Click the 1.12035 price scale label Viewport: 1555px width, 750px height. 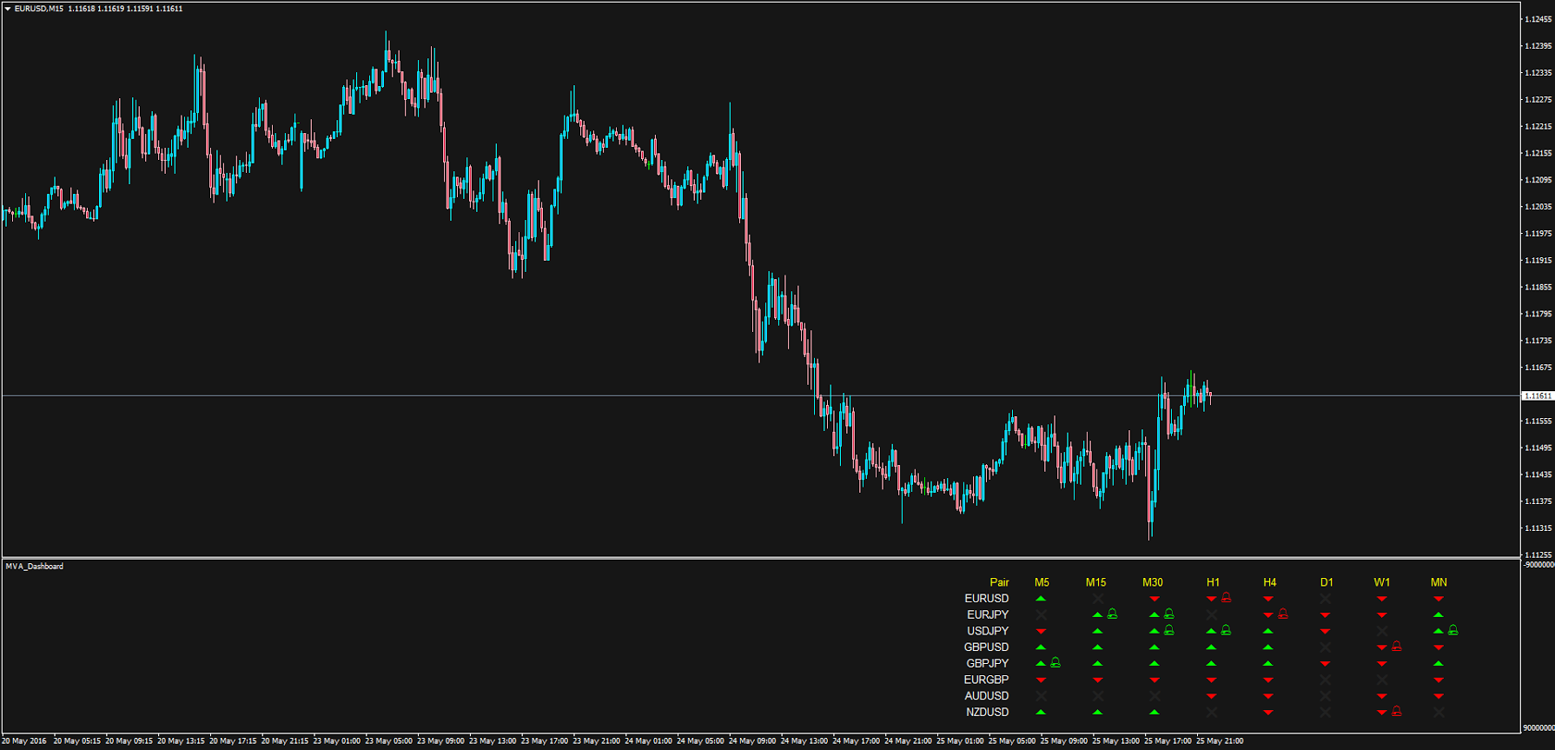click(1538, 207)
